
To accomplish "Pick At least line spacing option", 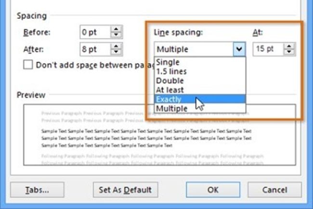I will [x=170, y=90].
